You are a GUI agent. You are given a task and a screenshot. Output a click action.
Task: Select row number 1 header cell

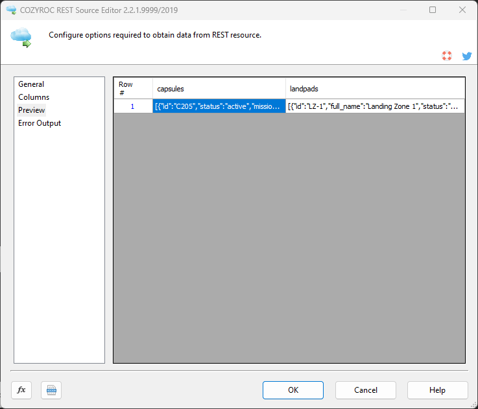pos(133,106)
